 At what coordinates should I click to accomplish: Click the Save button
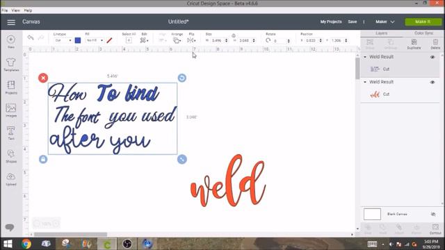pyautogui.click(x=353, y=22)
